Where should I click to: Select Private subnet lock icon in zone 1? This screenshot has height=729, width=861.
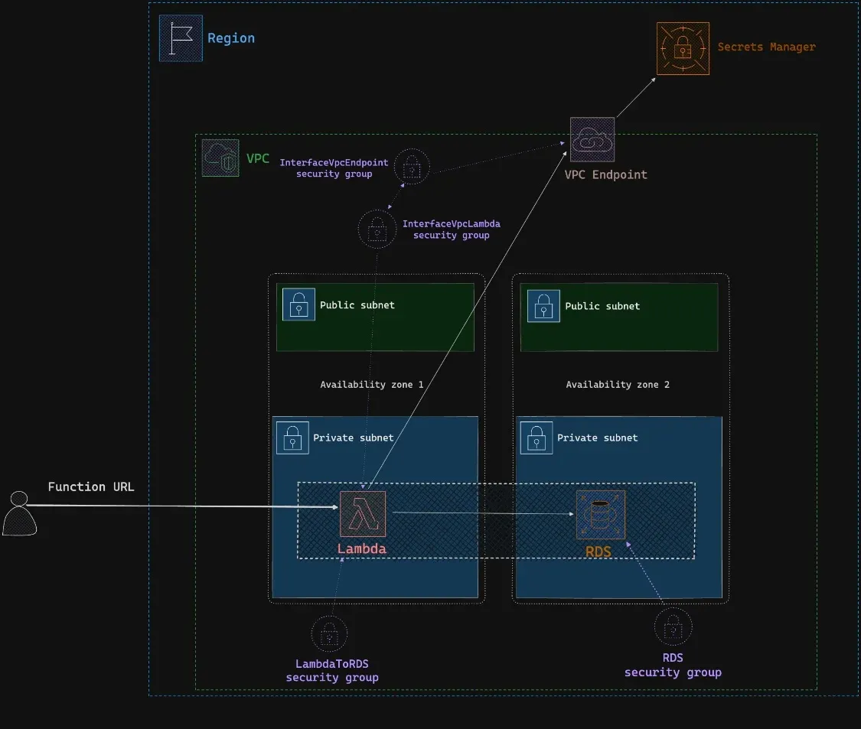coord(292,438)
